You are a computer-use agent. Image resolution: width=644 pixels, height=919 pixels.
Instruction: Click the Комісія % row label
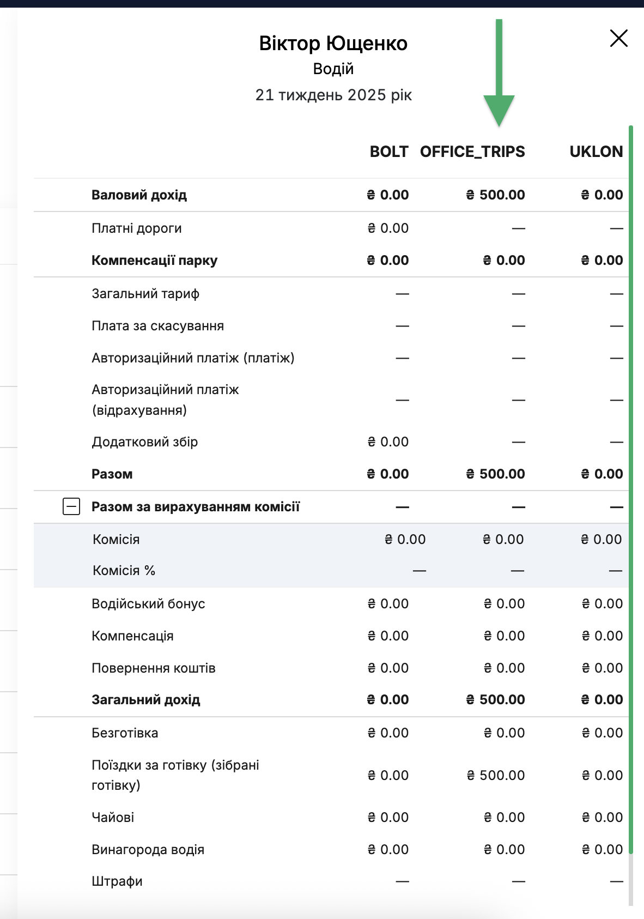click(124, 571)
